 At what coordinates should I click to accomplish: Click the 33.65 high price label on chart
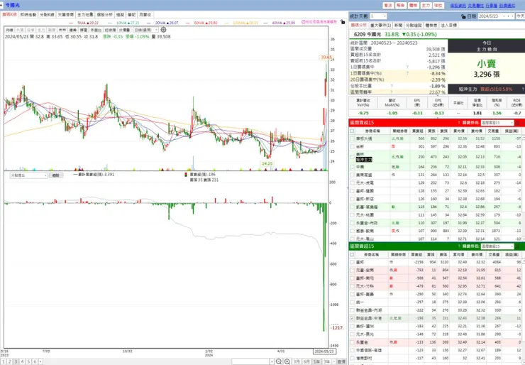(x=326, y=58)
